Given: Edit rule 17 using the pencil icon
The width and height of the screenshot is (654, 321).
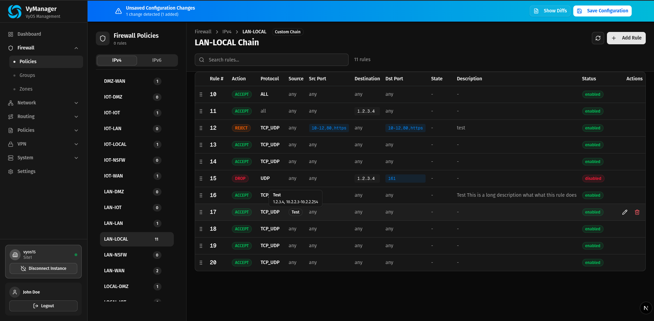Looking at the screenshot, I should click(x=624, y=212).
